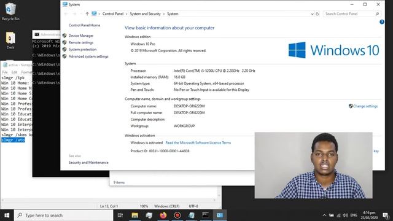Click the taskbar clock showing 4:16 pm

[369, 215]
